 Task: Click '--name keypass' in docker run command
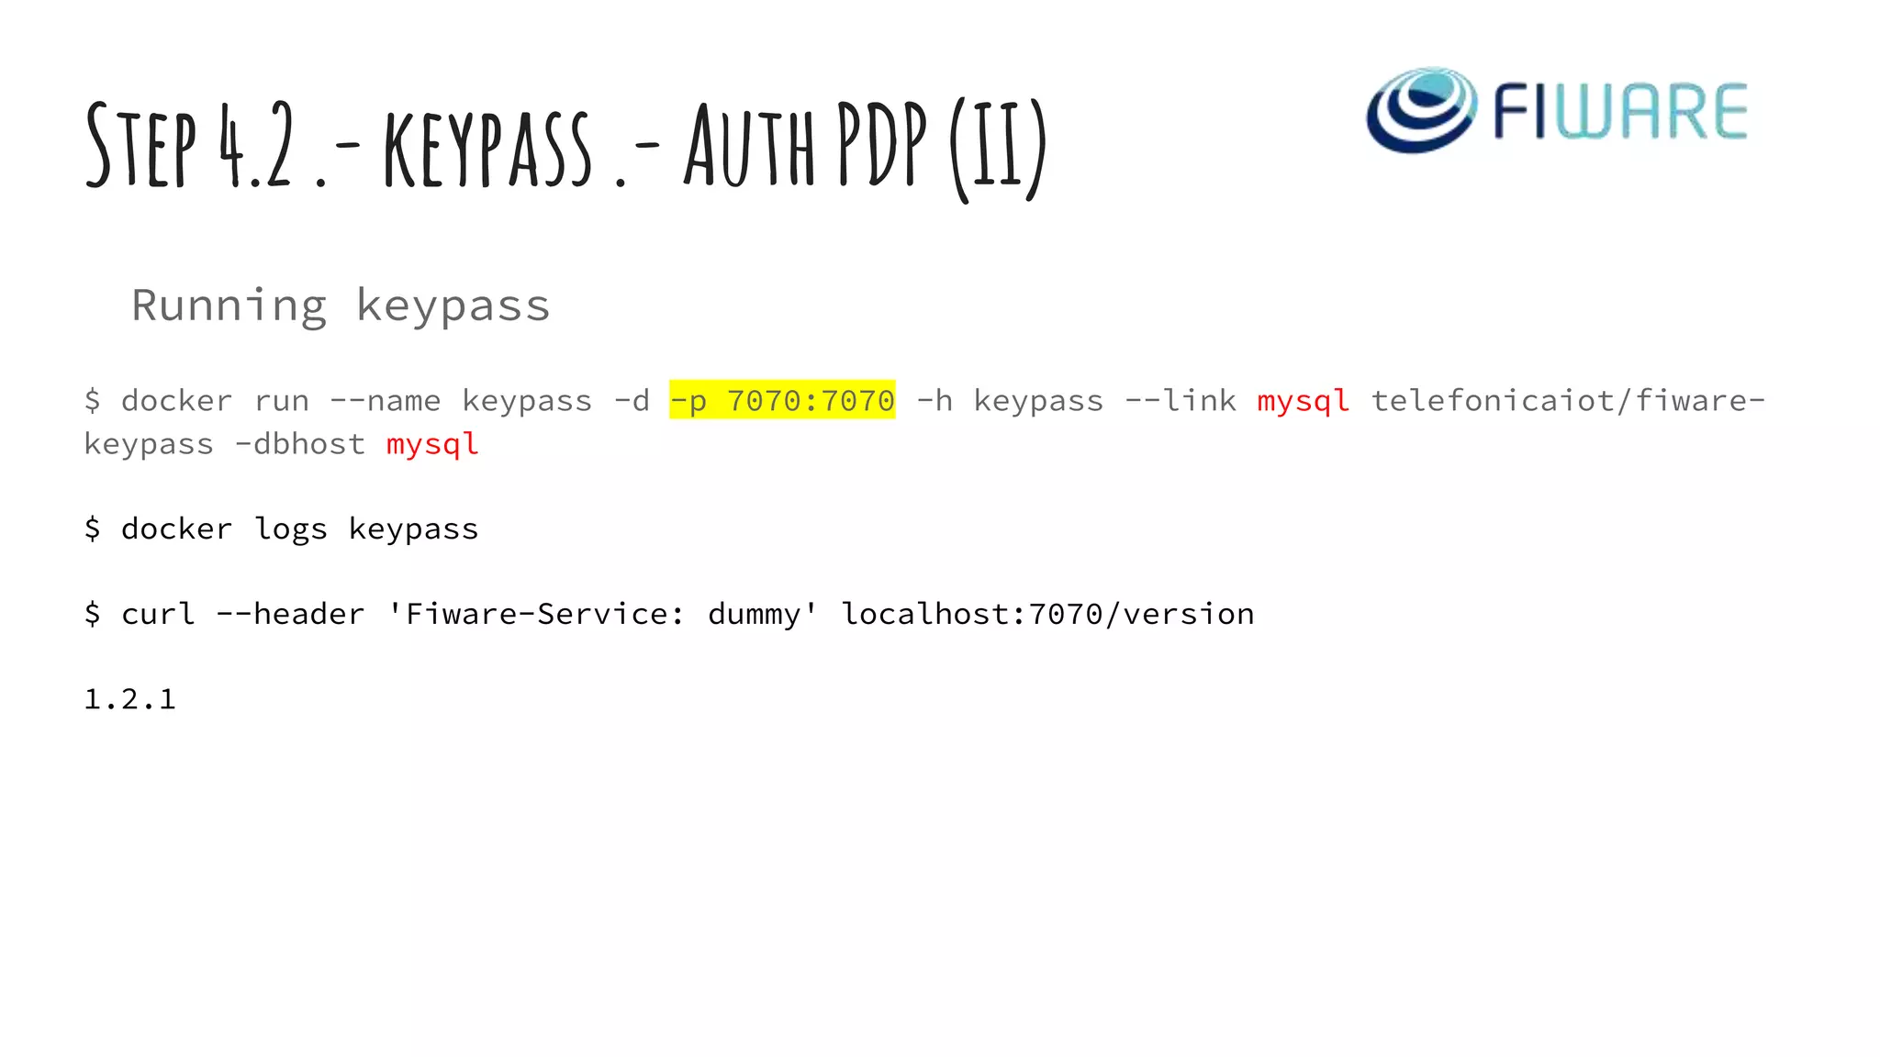(461, 401)
